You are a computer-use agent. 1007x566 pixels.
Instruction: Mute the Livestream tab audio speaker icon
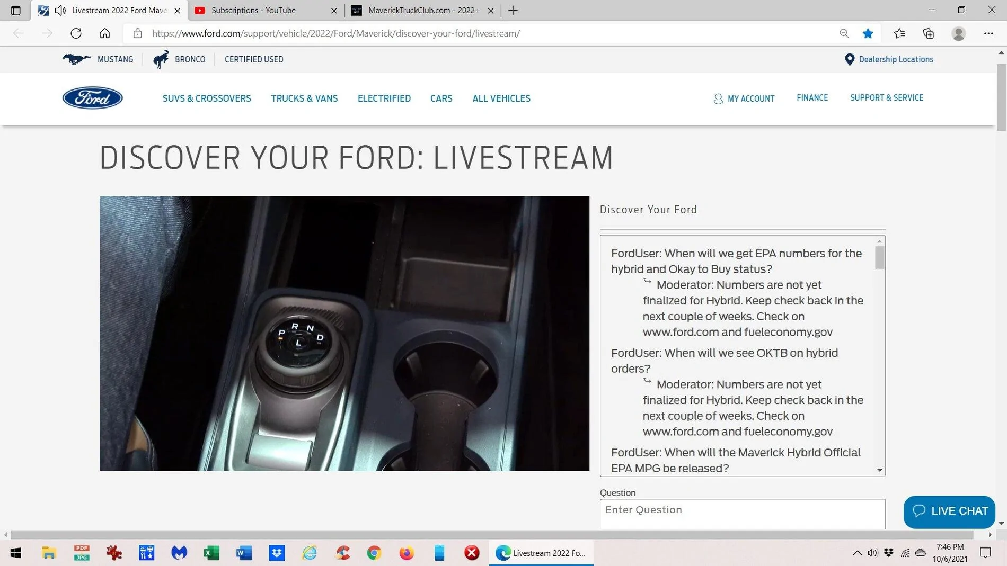tap(60, 10)
